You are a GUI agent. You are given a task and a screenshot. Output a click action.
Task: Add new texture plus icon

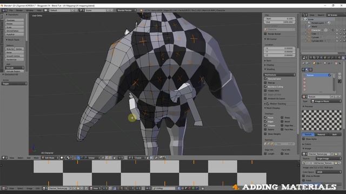point(336,96)
